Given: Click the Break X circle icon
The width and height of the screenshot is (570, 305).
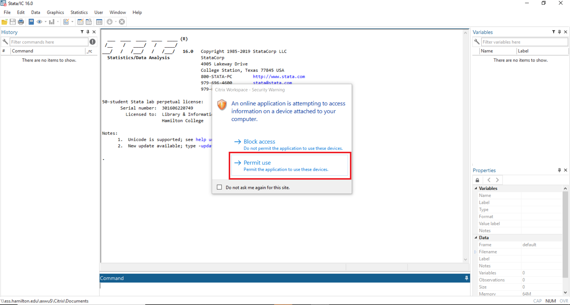Looking at the screenshot, I should pyautogui.click(x=122, y=22).
